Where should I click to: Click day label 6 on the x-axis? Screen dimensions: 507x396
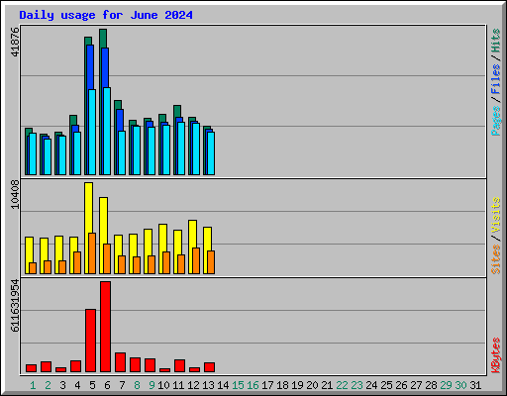click(107, 385)
